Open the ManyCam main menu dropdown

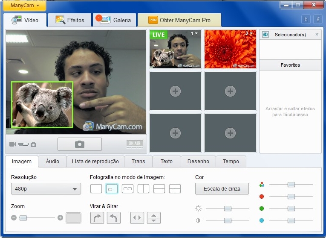(x=25, y=6)
